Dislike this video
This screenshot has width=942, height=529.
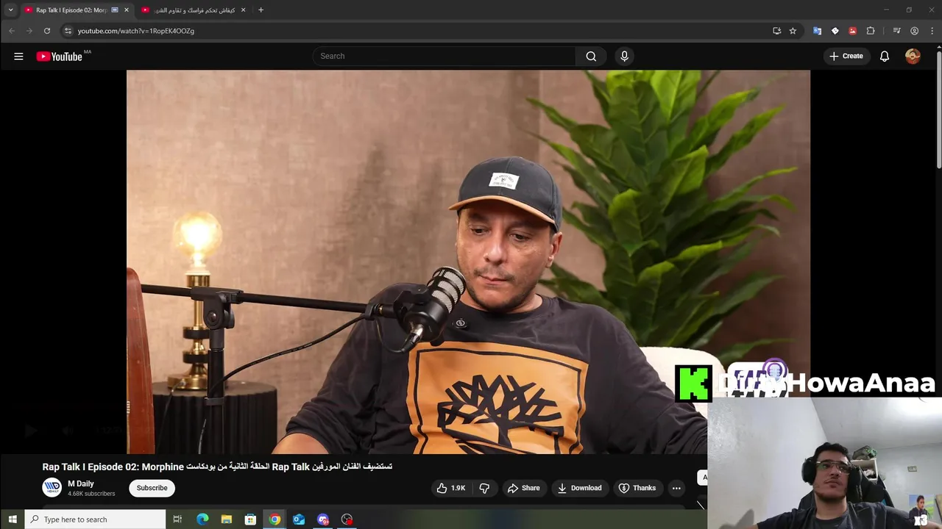coord(484,488)
